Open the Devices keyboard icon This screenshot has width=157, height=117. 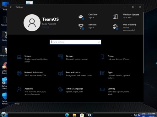(61, 57)
